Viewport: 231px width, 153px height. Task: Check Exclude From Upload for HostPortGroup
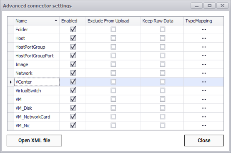pyautogui.click(x=114, y=47)
